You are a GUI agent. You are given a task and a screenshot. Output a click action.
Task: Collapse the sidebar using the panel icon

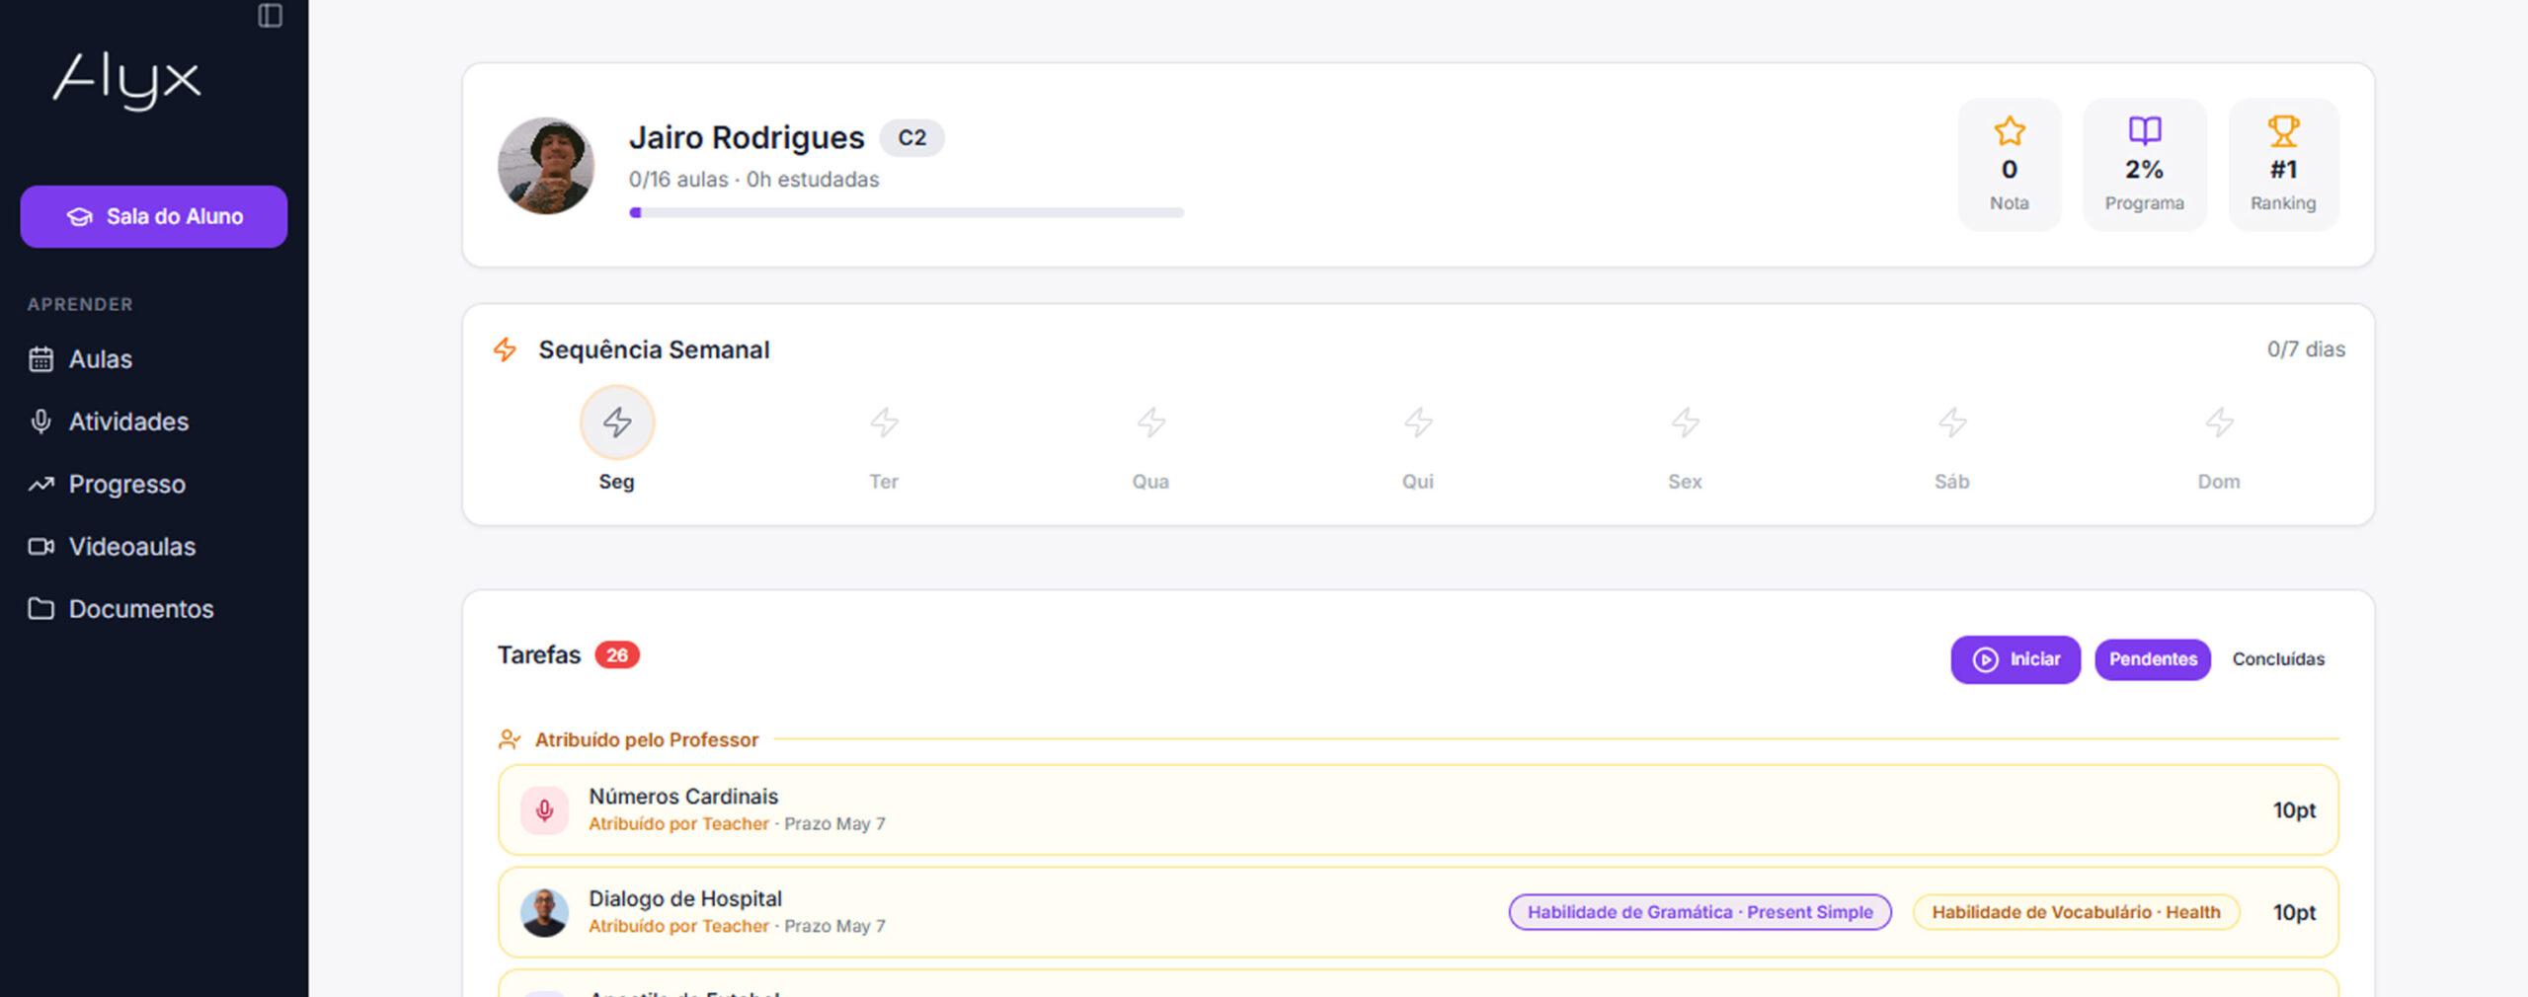(270, 16)
